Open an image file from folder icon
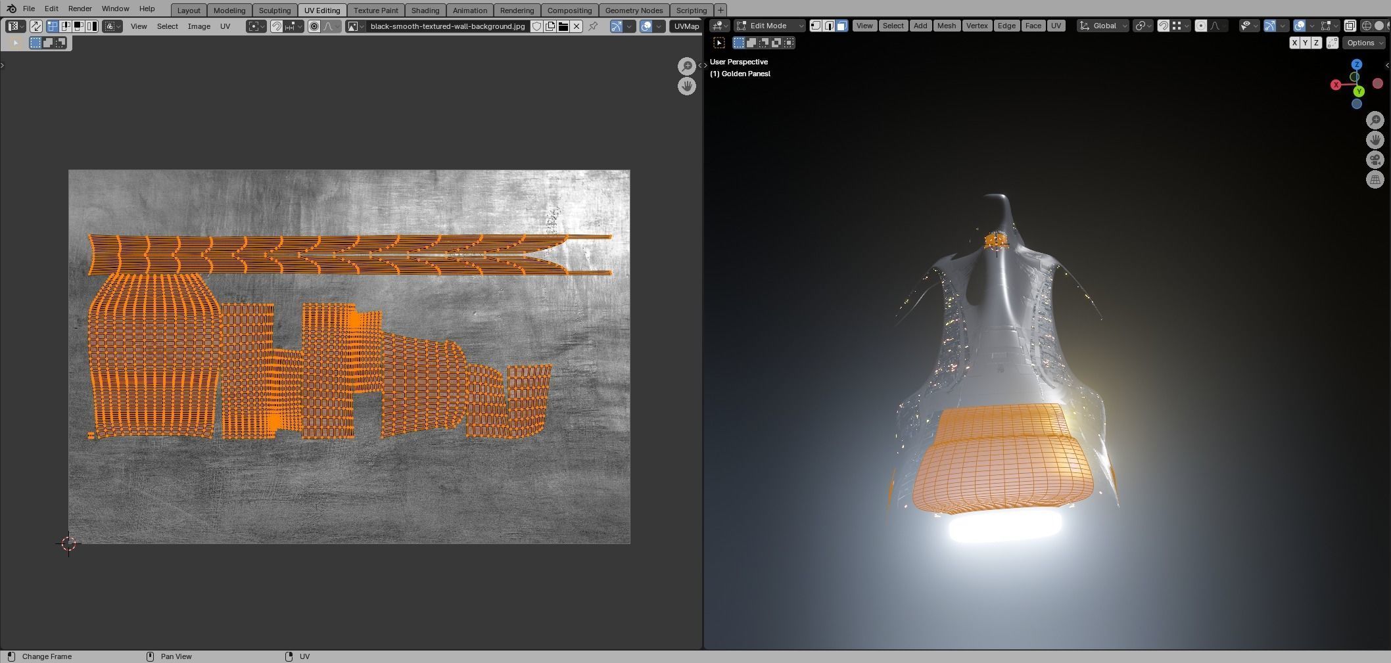The image size is (1391, 663). pyautogui.click(x=563, y=26)
